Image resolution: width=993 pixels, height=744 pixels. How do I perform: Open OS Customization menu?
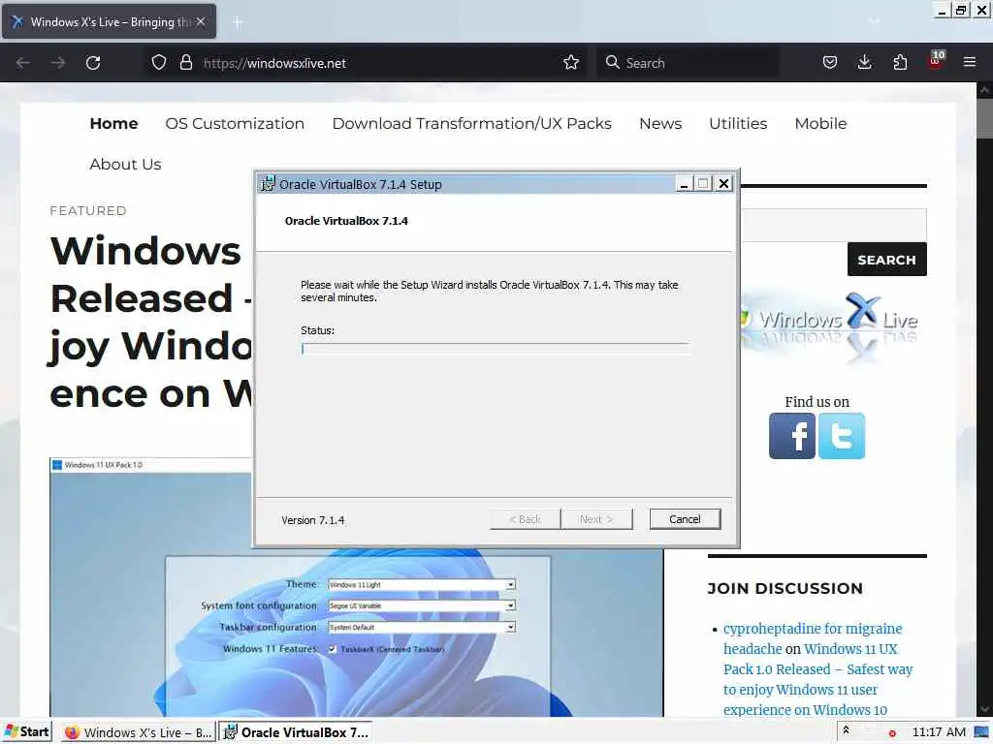tap(235, 123)
